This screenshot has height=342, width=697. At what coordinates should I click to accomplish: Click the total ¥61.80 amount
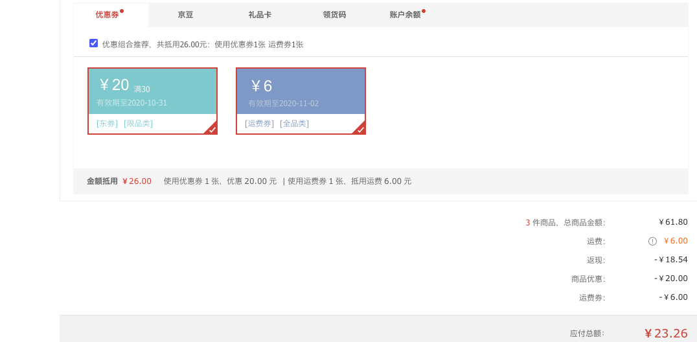[674, 222]
